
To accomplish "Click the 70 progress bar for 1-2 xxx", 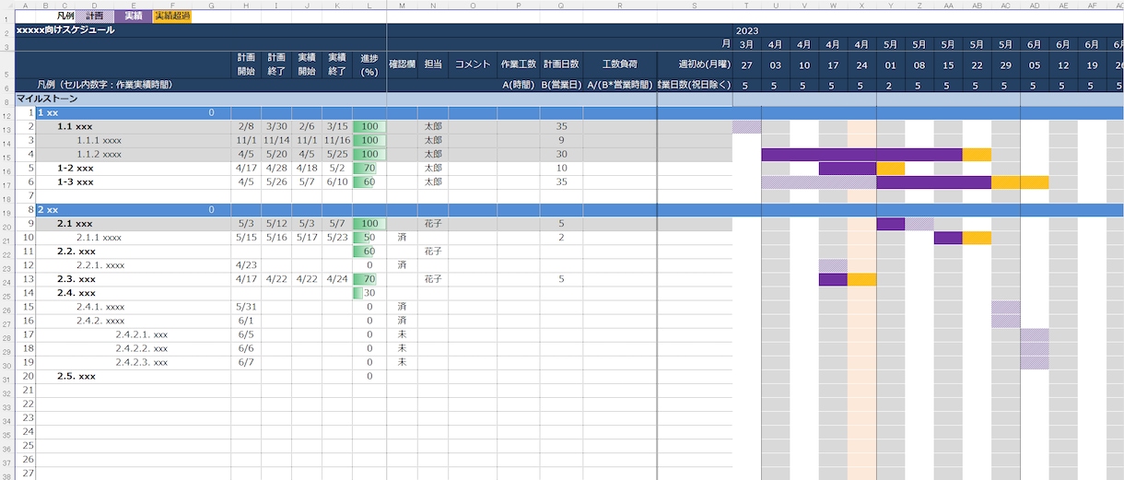I will [x=369, y=168].
